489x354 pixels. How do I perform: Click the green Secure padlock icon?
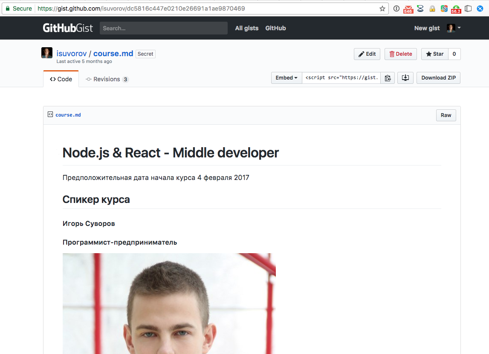click(x=8, y=9)
